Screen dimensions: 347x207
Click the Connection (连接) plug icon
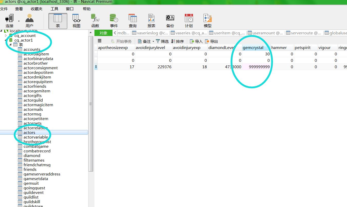pyautogui.click(x=9, y=19)
